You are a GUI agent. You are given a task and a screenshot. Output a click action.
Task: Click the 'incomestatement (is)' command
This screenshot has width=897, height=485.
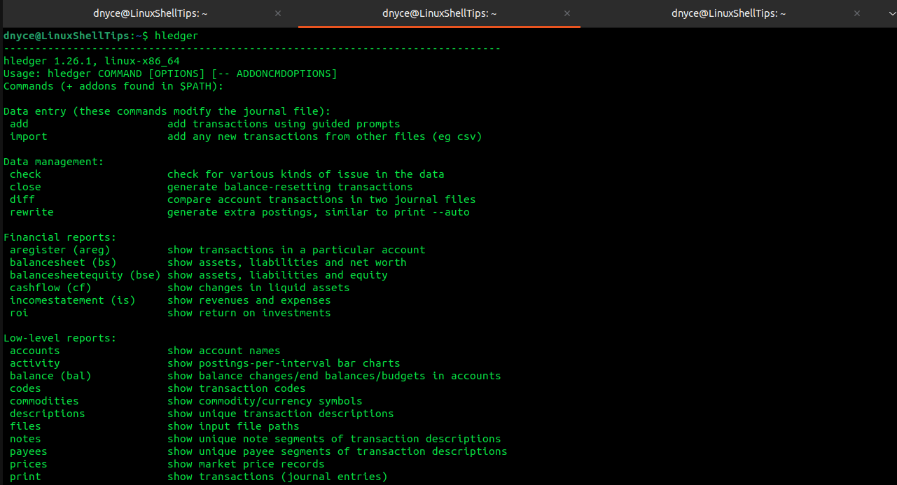73,300
